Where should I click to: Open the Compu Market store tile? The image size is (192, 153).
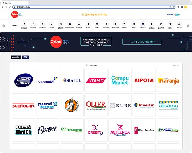tap(120, 80)
